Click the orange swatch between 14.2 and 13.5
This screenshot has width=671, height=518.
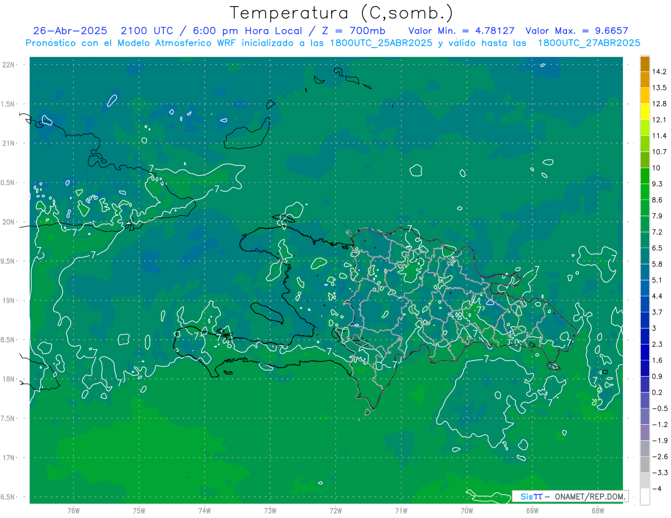pyautogui.click(x=645, y=80)
